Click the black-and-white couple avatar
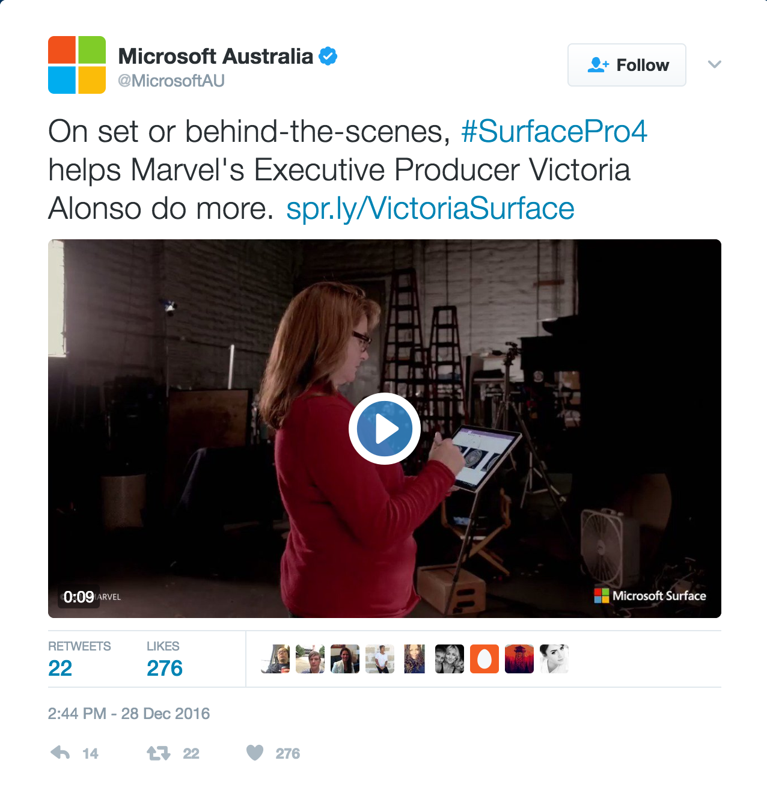 (x=449, y=659)
